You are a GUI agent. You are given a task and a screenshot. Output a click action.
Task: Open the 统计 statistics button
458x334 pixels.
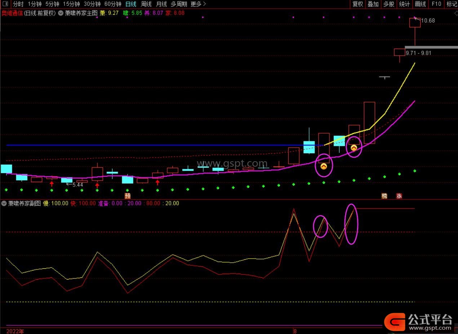pos(405,4)
